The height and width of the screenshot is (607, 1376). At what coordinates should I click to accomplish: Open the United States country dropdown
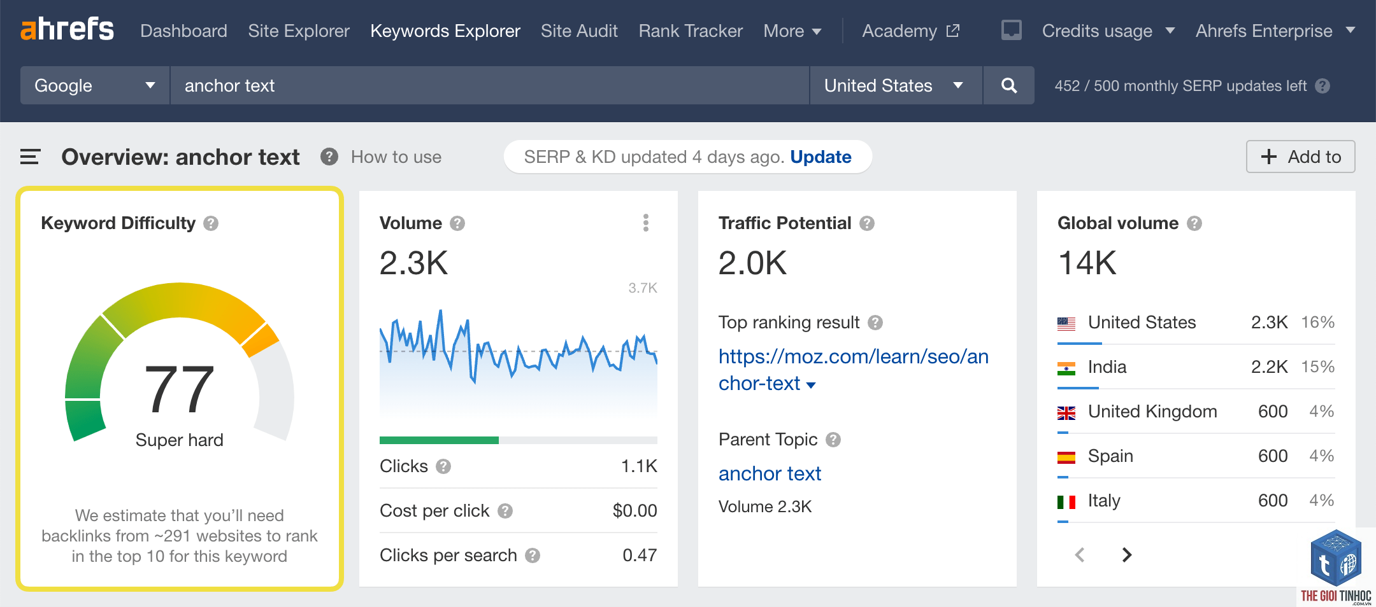coord(896,85)
